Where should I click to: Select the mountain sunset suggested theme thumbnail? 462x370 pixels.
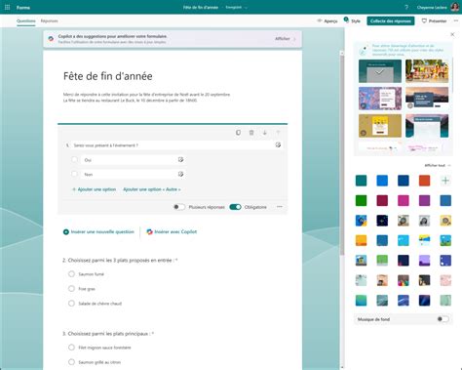[427, 99]
